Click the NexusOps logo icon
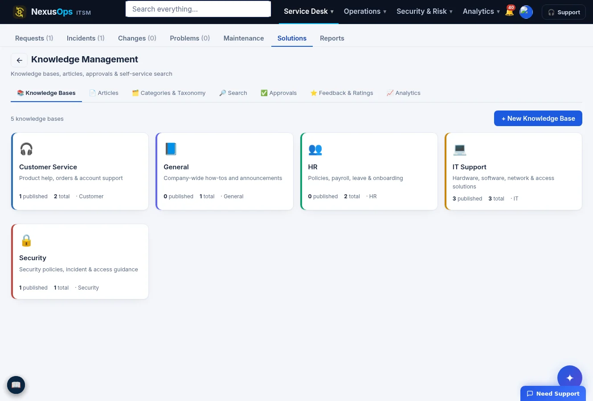The width and height of the screenshot is (593, 401). pos(20,12)
